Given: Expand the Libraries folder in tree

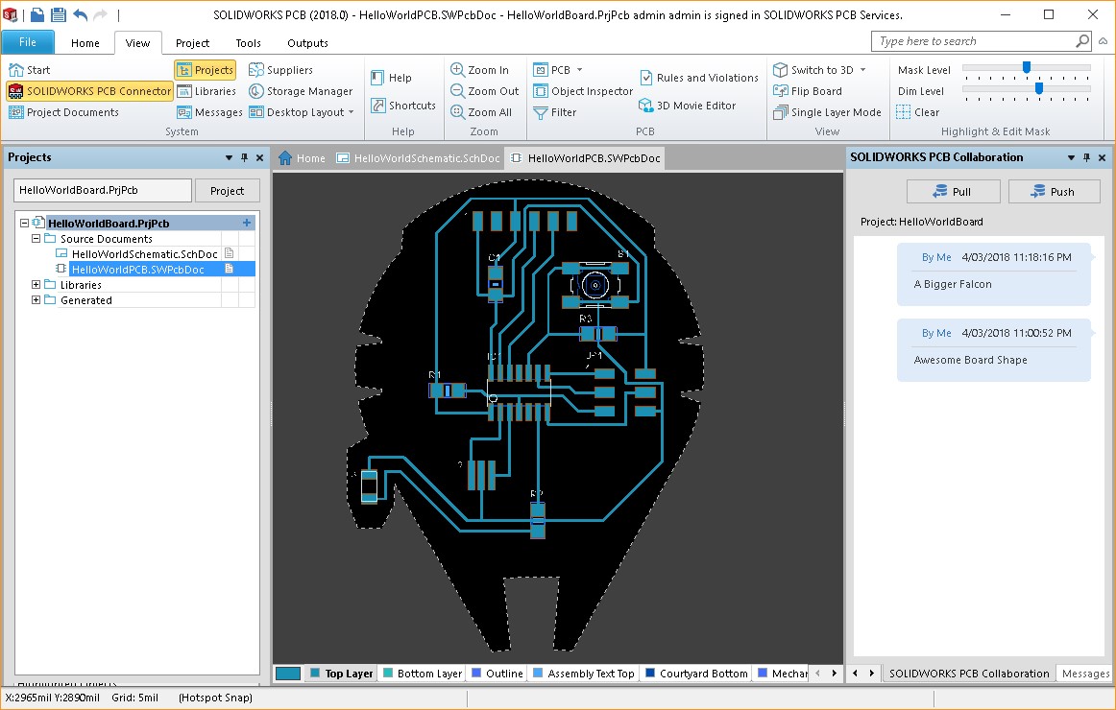Looking at the screenshot, I should click(36, 284).
